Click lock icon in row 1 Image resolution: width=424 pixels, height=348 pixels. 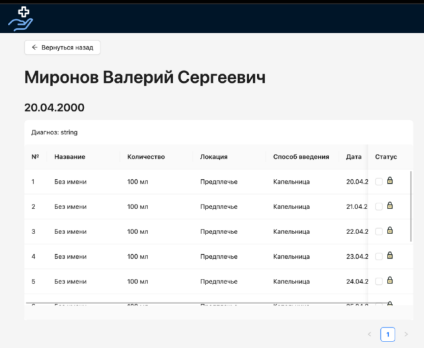(389, 181)
